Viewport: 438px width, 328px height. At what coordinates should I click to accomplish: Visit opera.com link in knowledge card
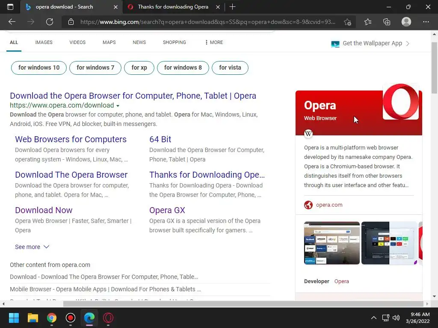coord(329,205)
